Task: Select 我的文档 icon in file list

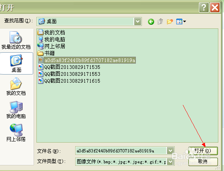Action: pyautogui.click(x=40, y=32)
